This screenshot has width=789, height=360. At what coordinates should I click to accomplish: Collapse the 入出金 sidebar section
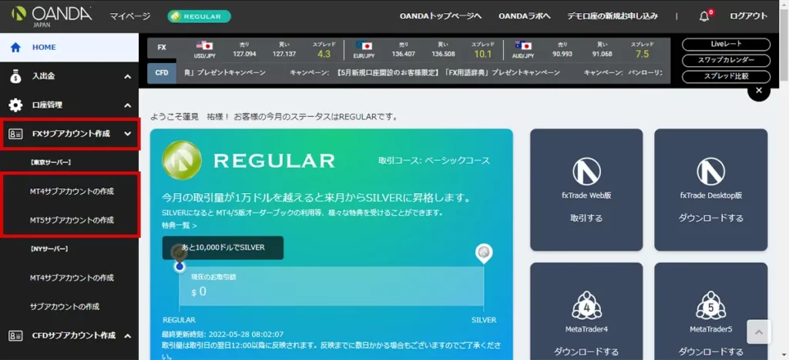coord(127,76)
